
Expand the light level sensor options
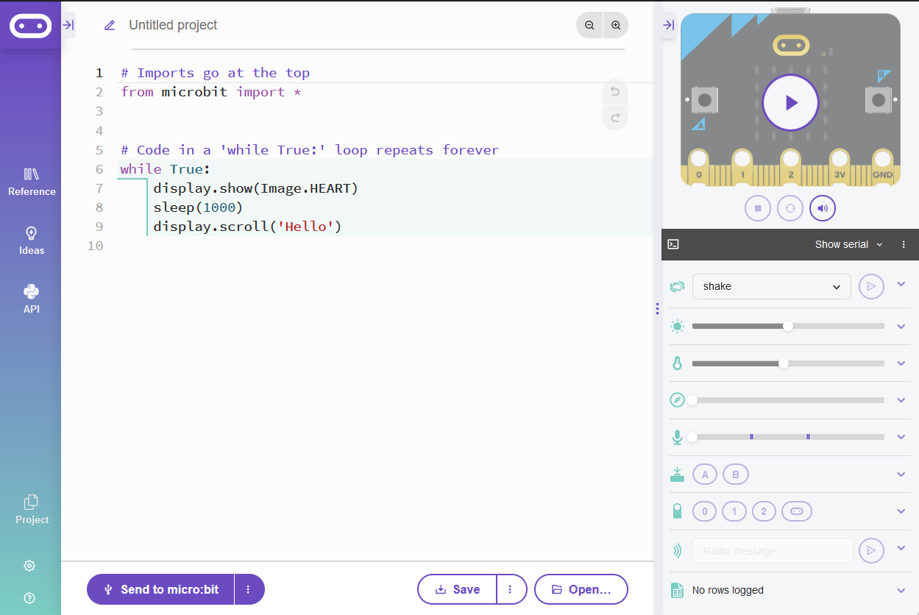pyautogui.click(x=901, y=327)
